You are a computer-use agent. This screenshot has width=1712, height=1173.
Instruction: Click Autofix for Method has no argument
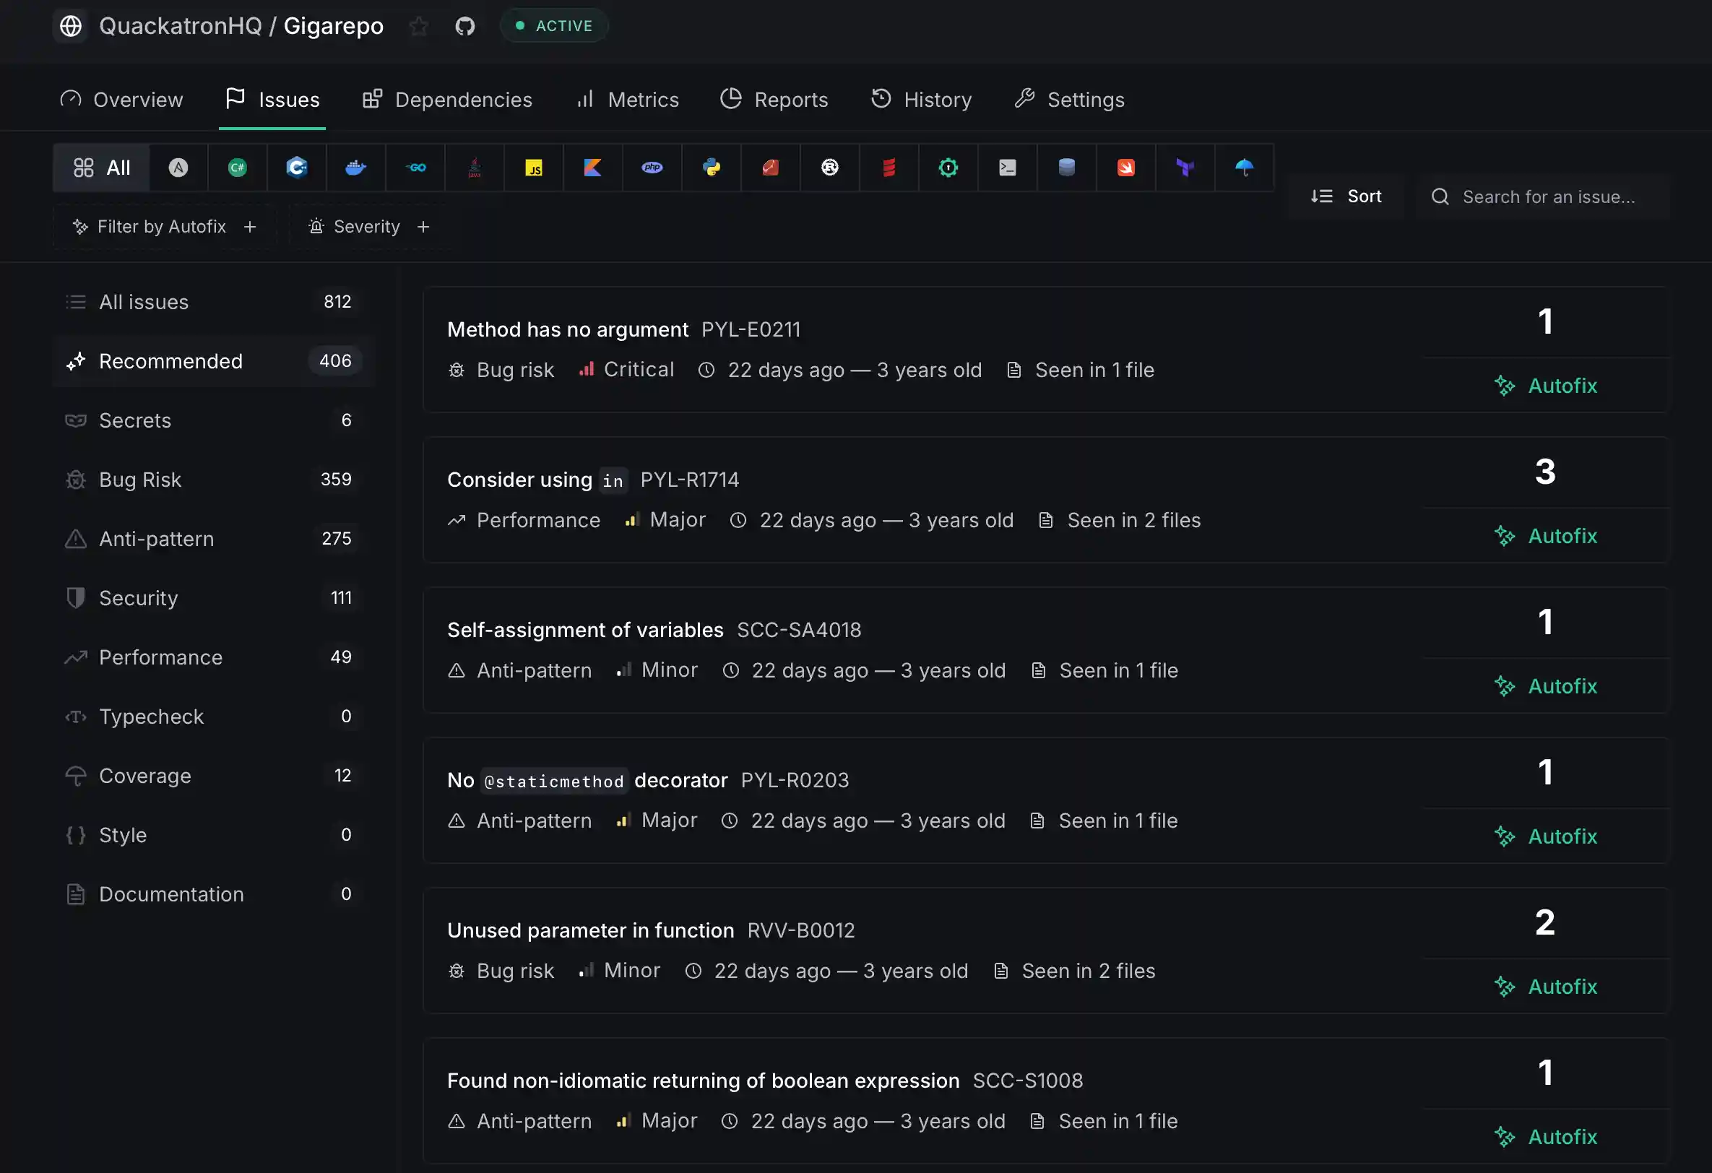point(1546,386)
